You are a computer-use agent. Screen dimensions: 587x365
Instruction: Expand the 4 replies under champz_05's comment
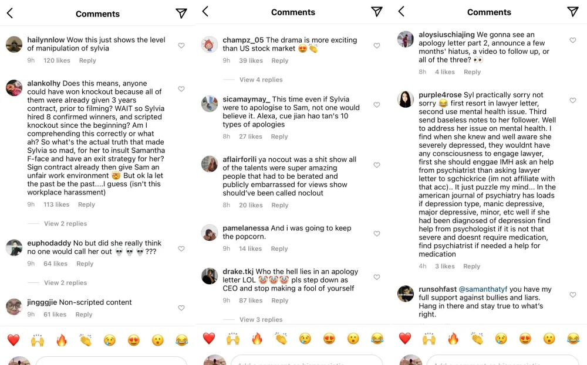click(261, 80)
